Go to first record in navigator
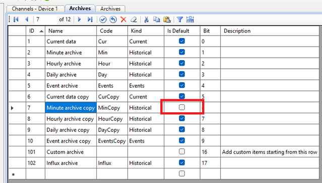Image resolution: width=322 pixels, height=183 pixels. (16, 20)
